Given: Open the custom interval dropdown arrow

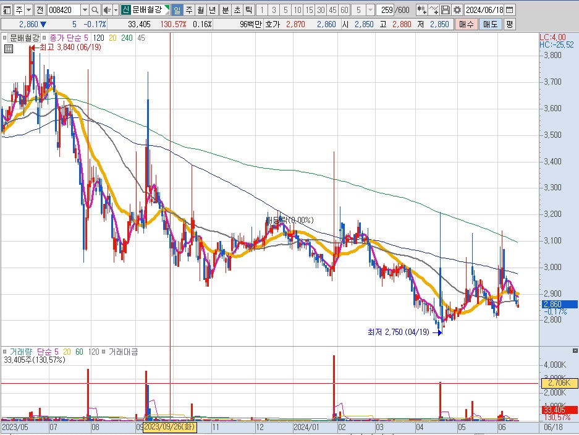Looking at the screenshot, I should (x=370, y=10).
